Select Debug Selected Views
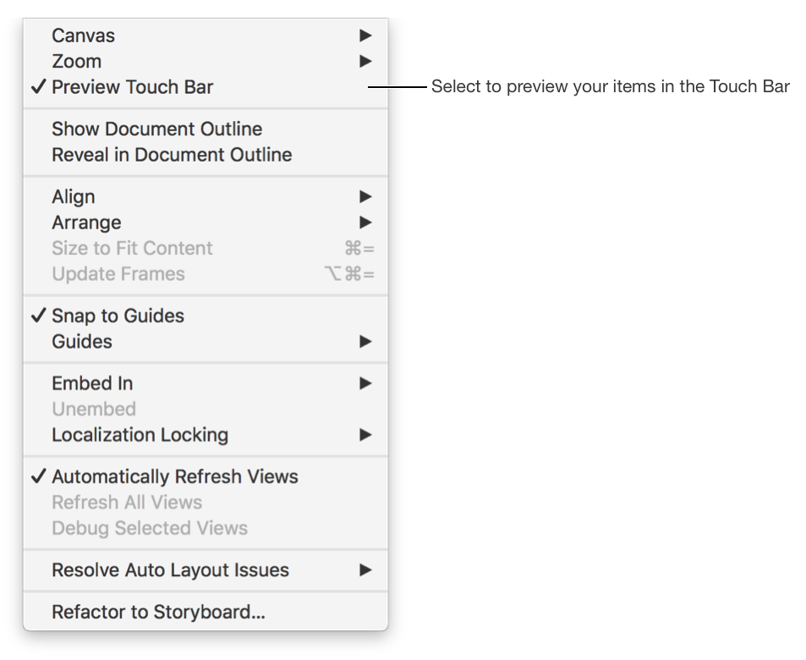This screenshot has width=806, height=660. point(150,528)
